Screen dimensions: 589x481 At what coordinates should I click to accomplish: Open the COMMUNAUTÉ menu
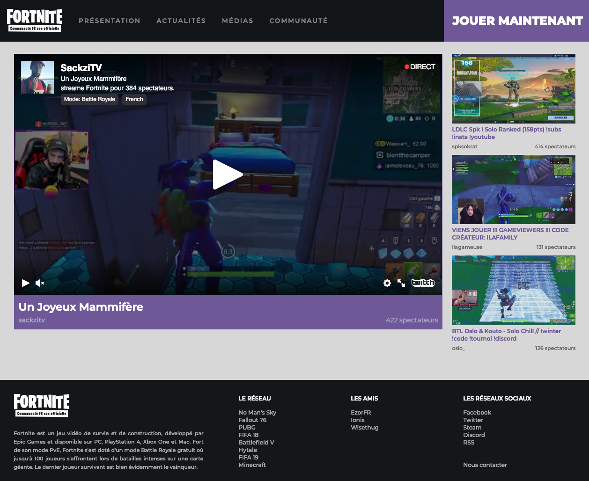coord(299,21)
